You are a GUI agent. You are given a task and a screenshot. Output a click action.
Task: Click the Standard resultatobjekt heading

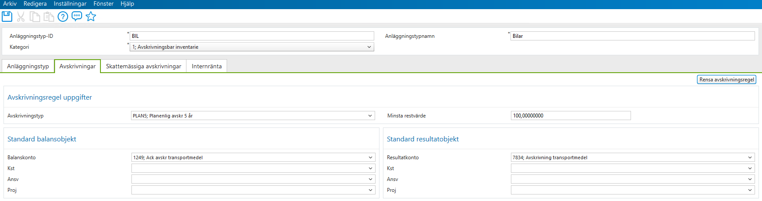point(423,139)
